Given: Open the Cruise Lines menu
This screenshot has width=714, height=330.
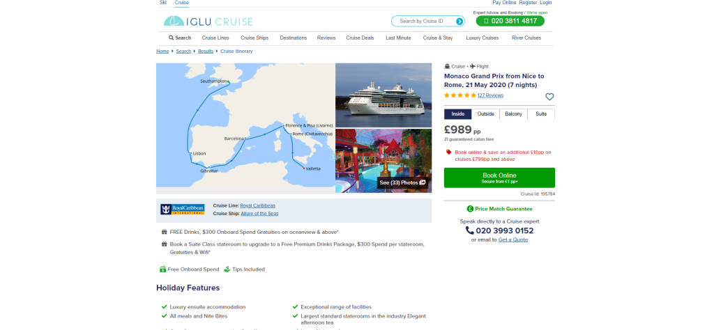Looking at the screenshot, I should [215, 38].
